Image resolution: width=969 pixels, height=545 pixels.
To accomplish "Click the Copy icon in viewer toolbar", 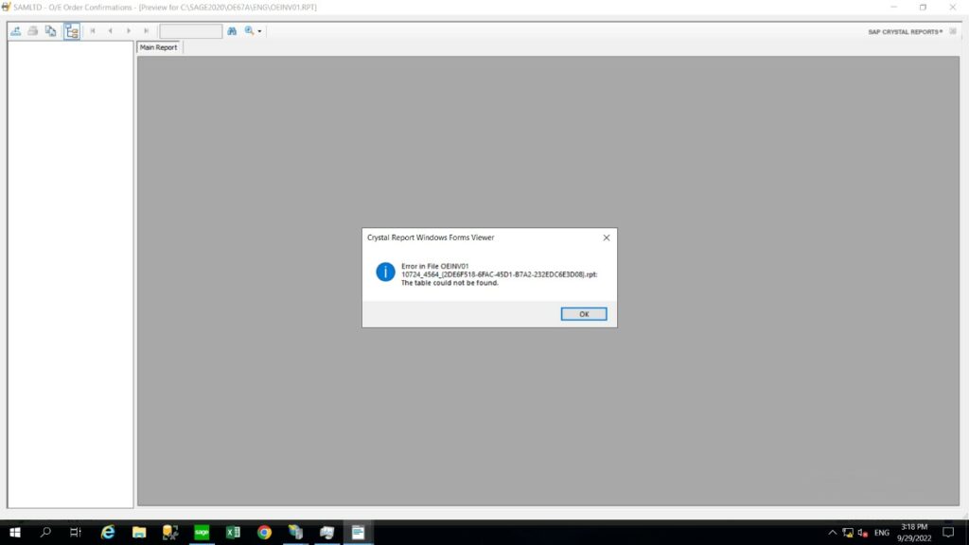I will [51, 31].
